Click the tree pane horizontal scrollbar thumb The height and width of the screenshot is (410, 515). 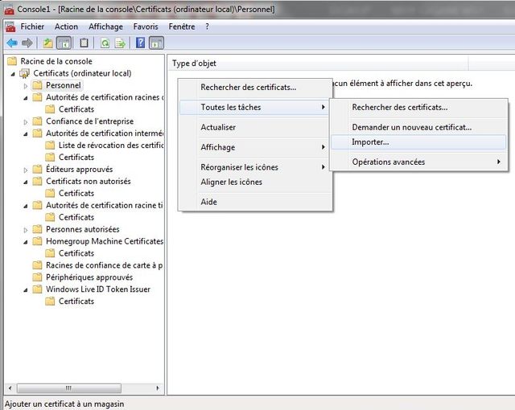point(68,388)
